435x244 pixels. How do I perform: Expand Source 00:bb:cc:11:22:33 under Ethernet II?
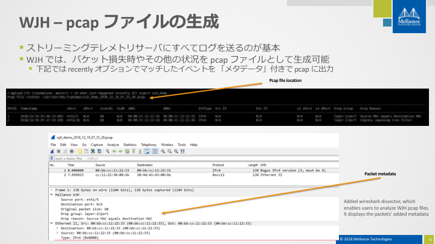(x=57, y=233)
